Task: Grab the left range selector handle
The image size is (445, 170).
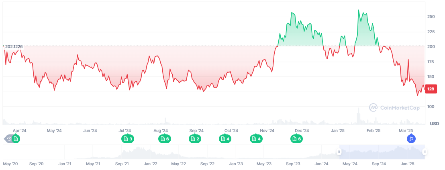Action: [339, 152]
